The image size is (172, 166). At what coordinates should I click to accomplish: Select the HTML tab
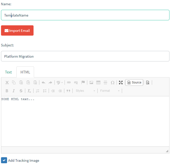[25, 72]
